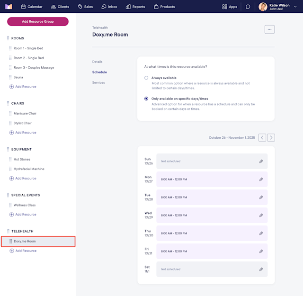Screen dimensions: 303x296
Task: Click the drag handle beside ROOMS group
Action: tap(8, 38)
